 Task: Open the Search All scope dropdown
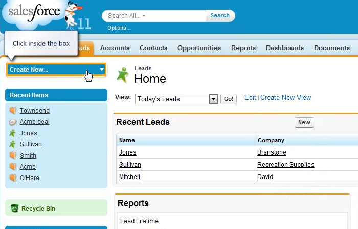(x=144, y=16)
